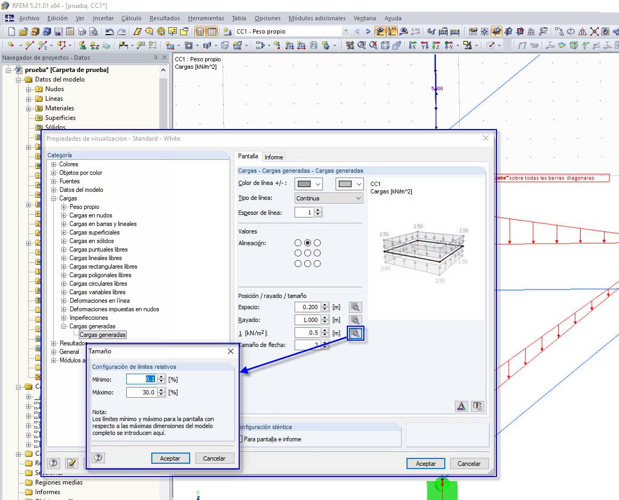Click the rotate tool icon

tap(571, 31)
